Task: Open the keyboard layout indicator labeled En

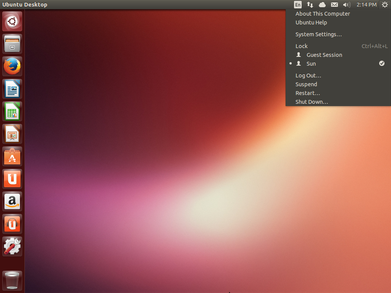Action: click(x=297, y=5)
